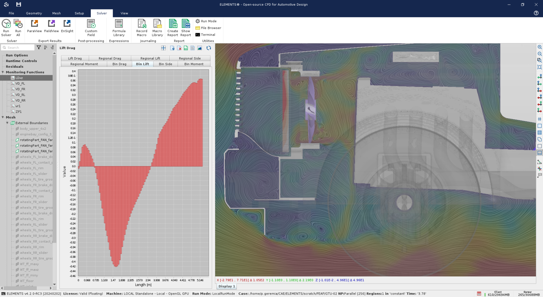This screenshot has height=297, width=543.
Task: Launch the solver with Run Solver
Action: click(6, 28)
